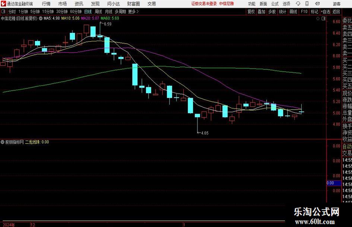Click the 现价 row in quote panel
This screenshot has width=352, height=227.
pos(347,93)
